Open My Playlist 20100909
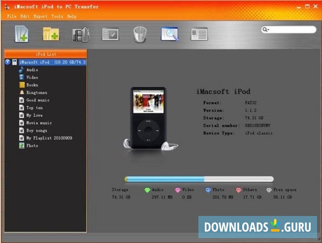Image resolution: width=322 pixels, height=243 pixels. pos(49,138)
